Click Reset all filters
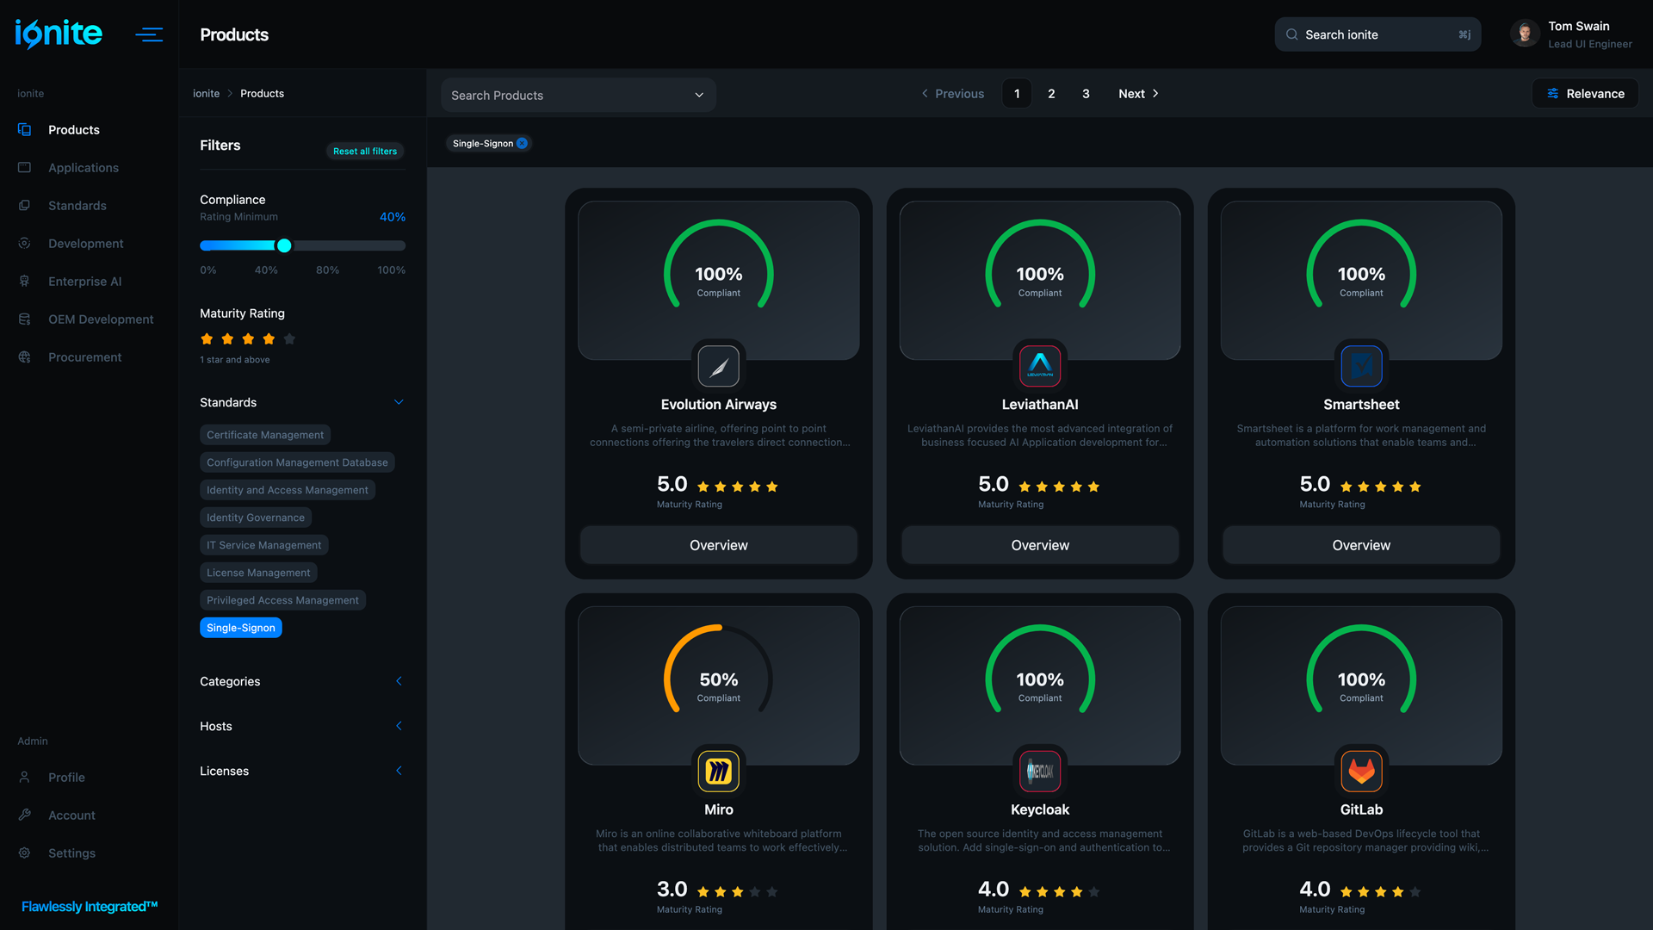1653x930 pixels. click(365, 151)
